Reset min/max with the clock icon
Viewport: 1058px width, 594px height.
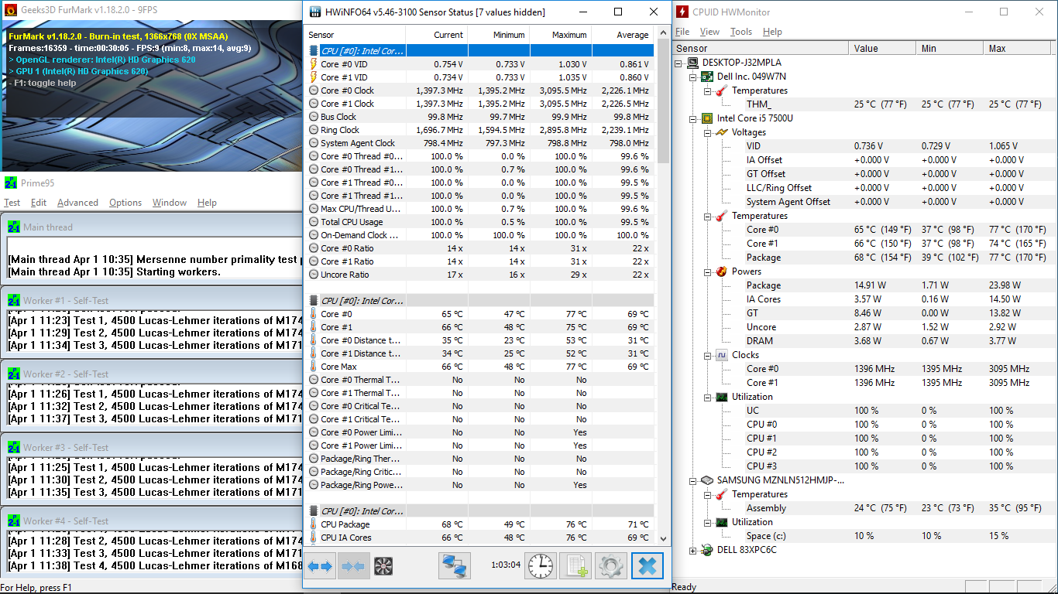pyautogui.click(x=541, y=566)
